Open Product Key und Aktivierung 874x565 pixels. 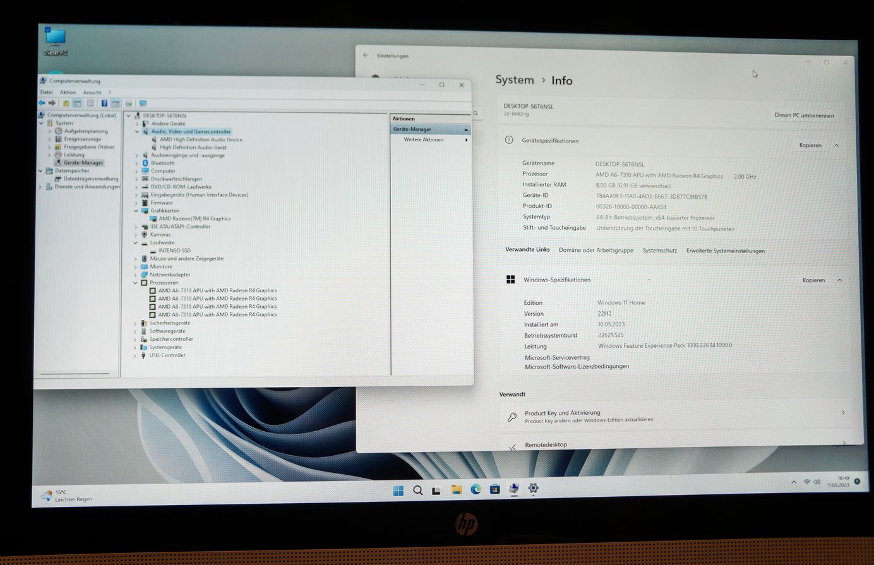[676, 416]
